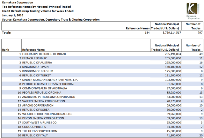204x138 pixels.
Task: Select the totals reference names count 184
Action: [147, 32]
